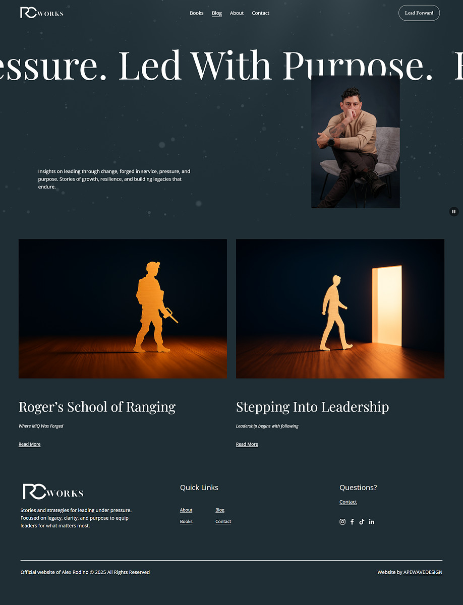Viewport: 463px width, 605px height.
Task: Open the Instagram social icon
Action: point(342,522)
